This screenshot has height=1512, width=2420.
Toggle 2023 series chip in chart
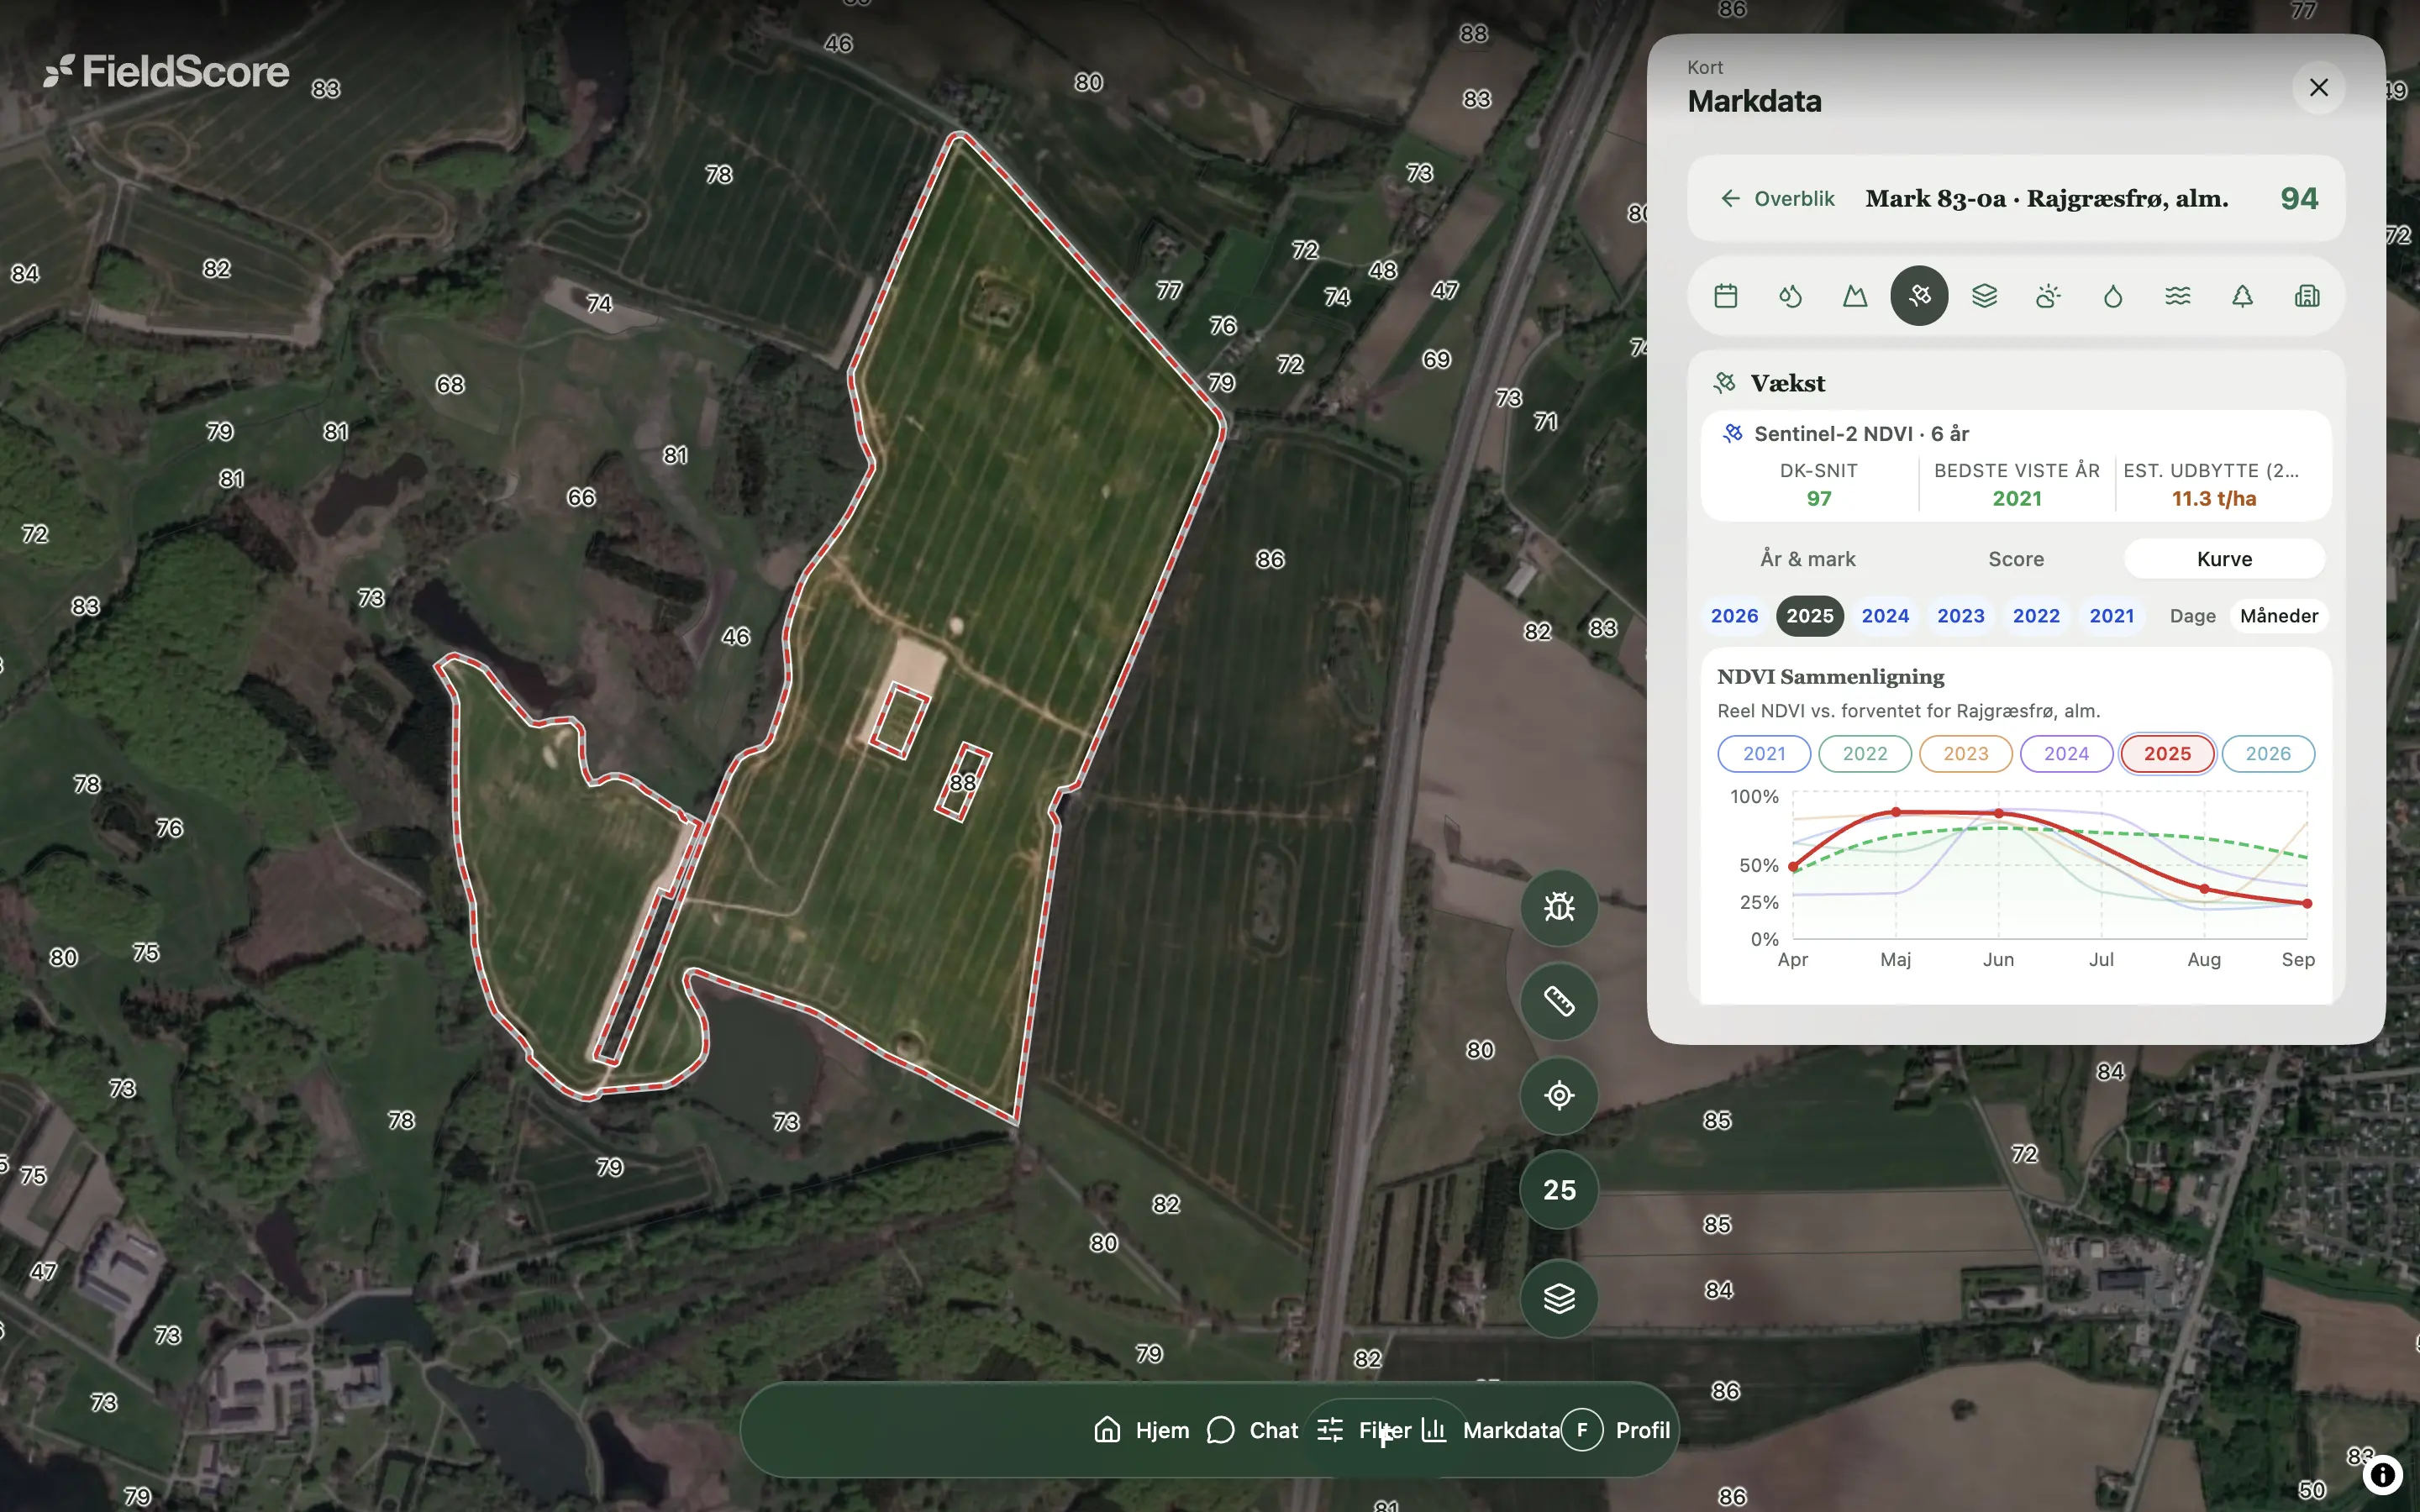pyautogui.click(x=1965, y=754)
